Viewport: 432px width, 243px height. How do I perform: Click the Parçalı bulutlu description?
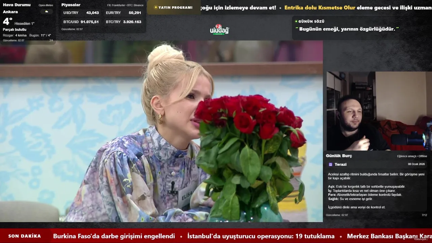[x=15, y=30]
